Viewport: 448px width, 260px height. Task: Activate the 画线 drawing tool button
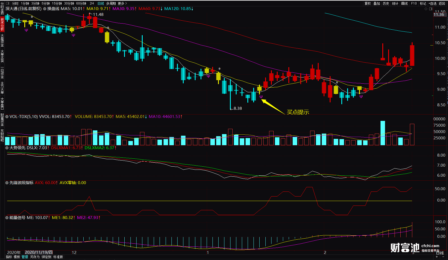(x=404, y=3)
